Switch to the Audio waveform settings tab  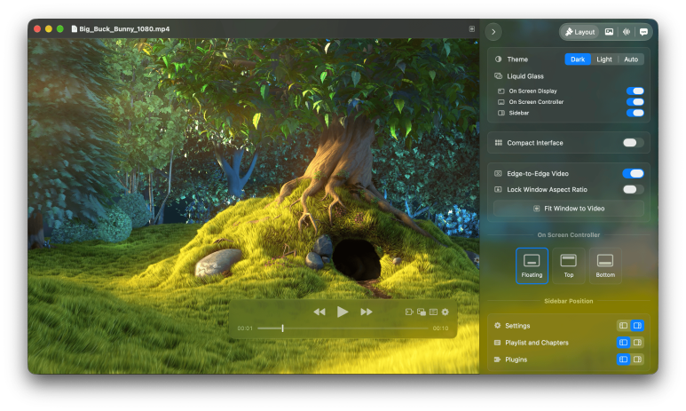(x=626, y=32)
